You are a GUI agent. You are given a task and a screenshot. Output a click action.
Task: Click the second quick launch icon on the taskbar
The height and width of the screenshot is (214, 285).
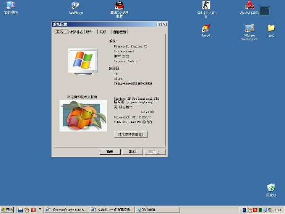click(27, 210)
